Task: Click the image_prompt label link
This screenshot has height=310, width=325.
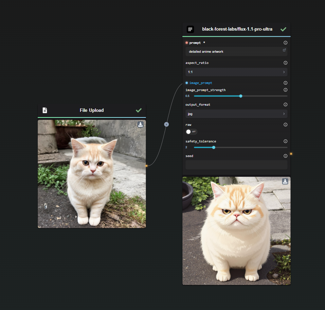Action: click(201, 83)
